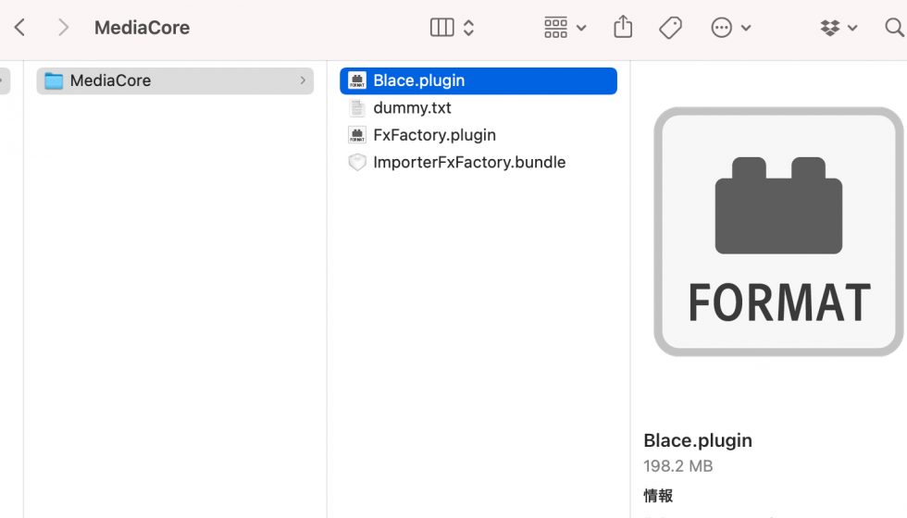Click the MediaCore window title
Screen dimensions: 907x518
pyautogui.click(x=143, y=27)
